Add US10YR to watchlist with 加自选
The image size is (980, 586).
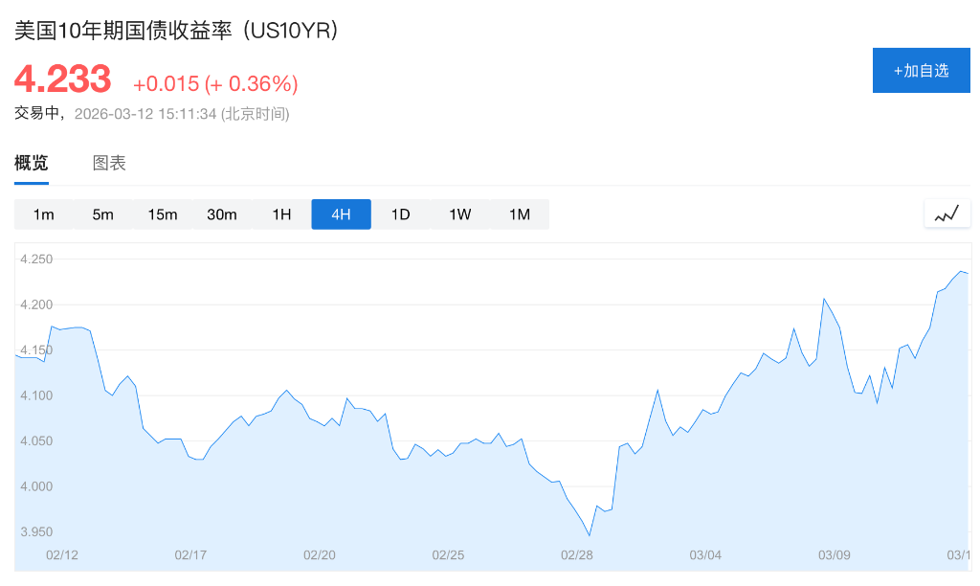(921, 70)
